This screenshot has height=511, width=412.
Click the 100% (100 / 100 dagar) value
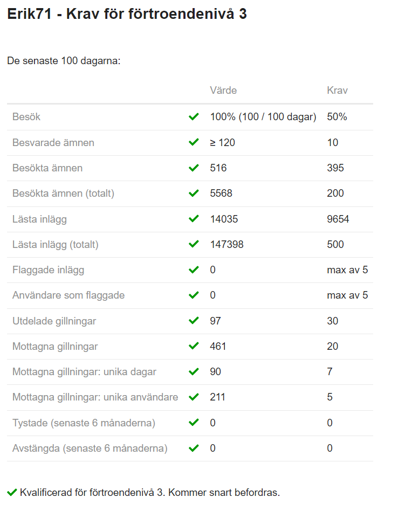tap(263, 116)
